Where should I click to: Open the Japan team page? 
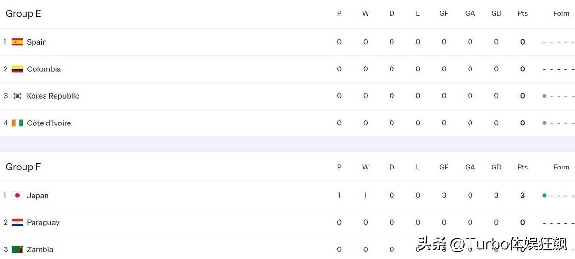tap(38, 195)
